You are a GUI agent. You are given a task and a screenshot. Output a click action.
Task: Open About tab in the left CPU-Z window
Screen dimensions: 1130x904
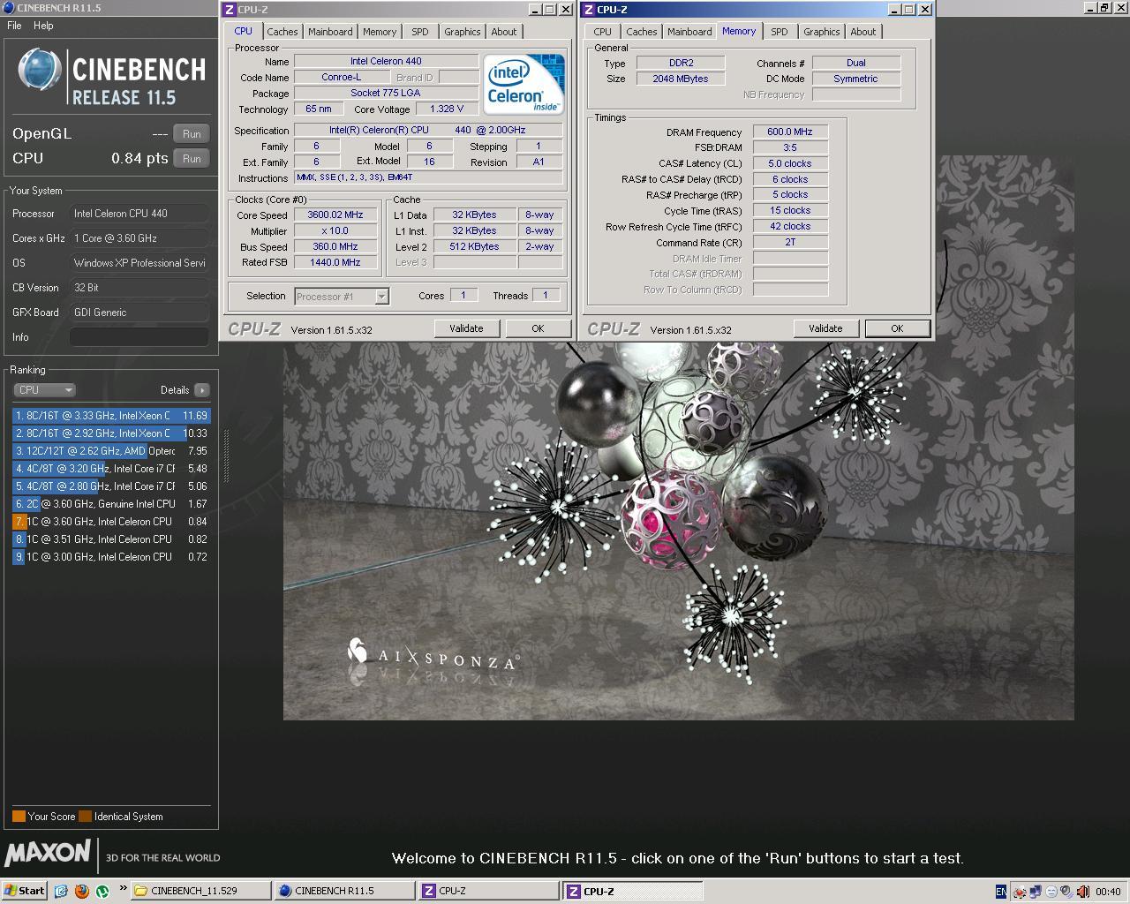pyautogui.click(x=504, y=32)
